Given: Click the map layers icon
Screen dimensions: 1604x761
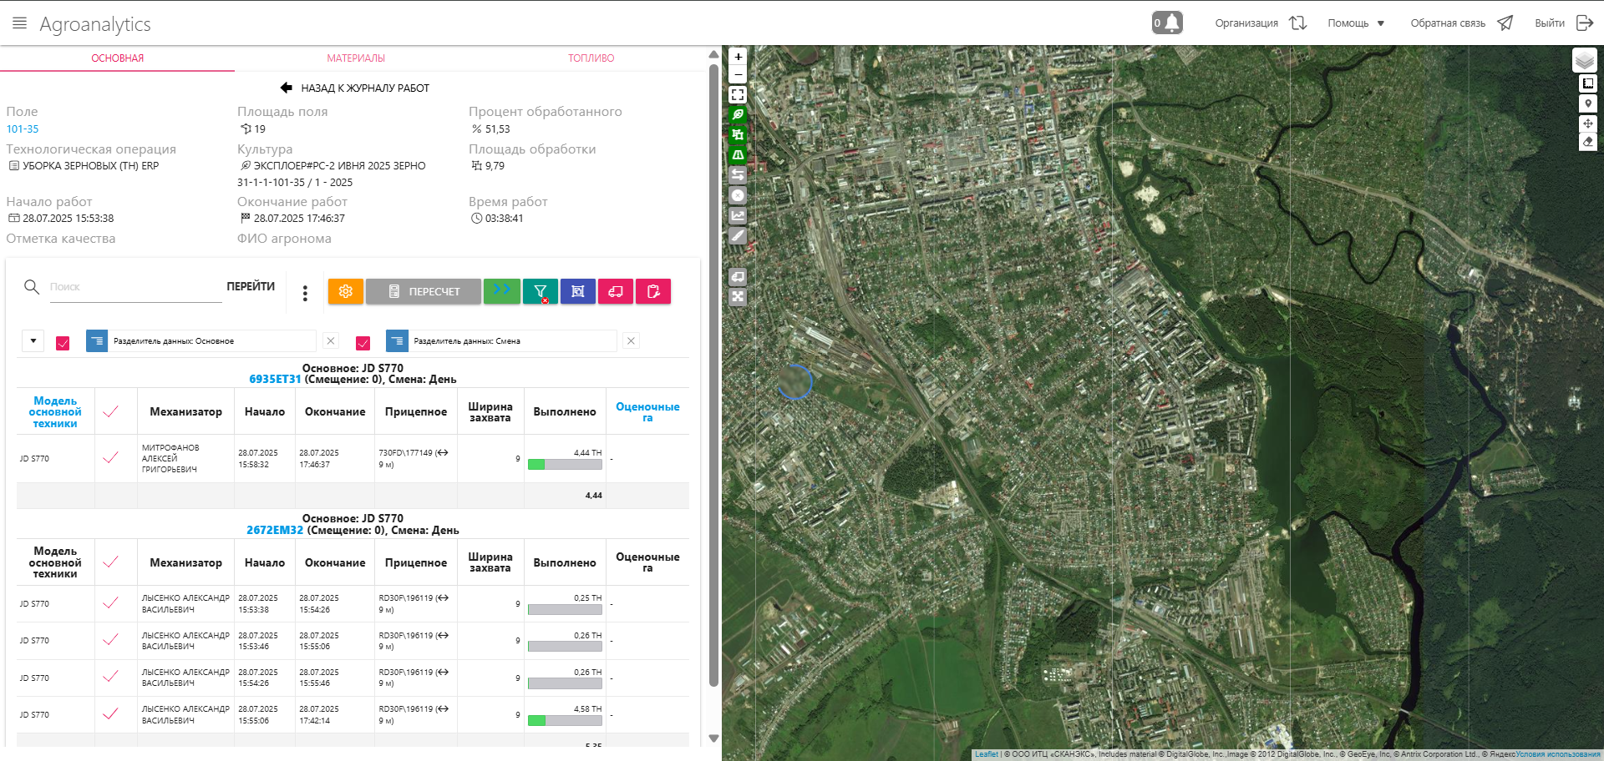Looking at the screenshot, I should pos(1584,60).
